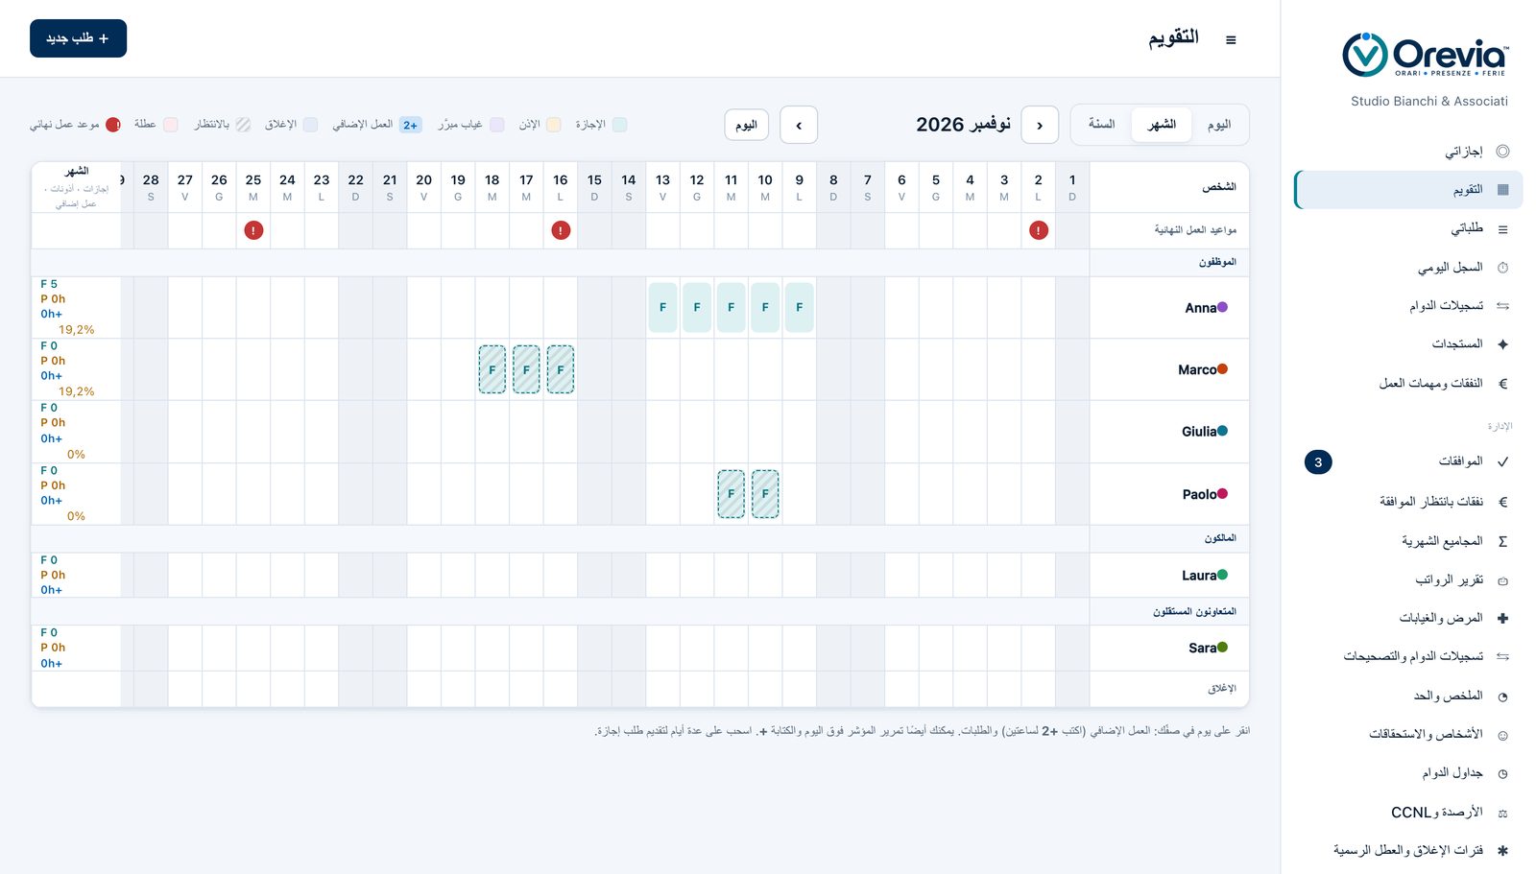Select the Giulia row name

[1199, 432]
